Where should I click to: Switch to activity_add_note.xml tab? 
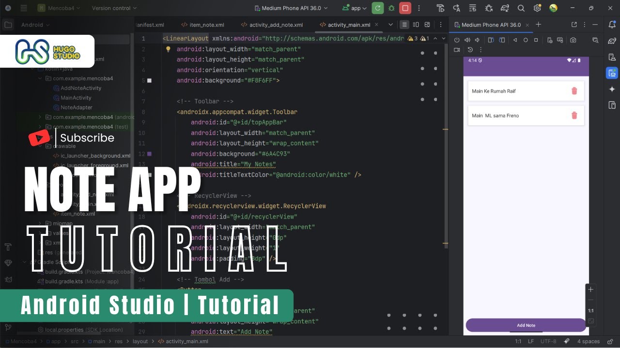272,25
